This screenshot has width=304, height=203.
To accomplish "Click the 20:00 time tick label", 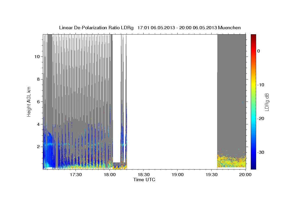I will (245, 175).
